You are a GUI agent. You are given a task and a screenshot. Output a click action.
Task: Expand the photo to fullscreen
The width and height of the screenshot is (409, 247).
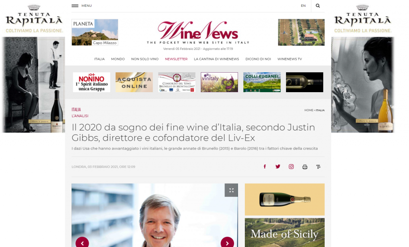point(231,190)
